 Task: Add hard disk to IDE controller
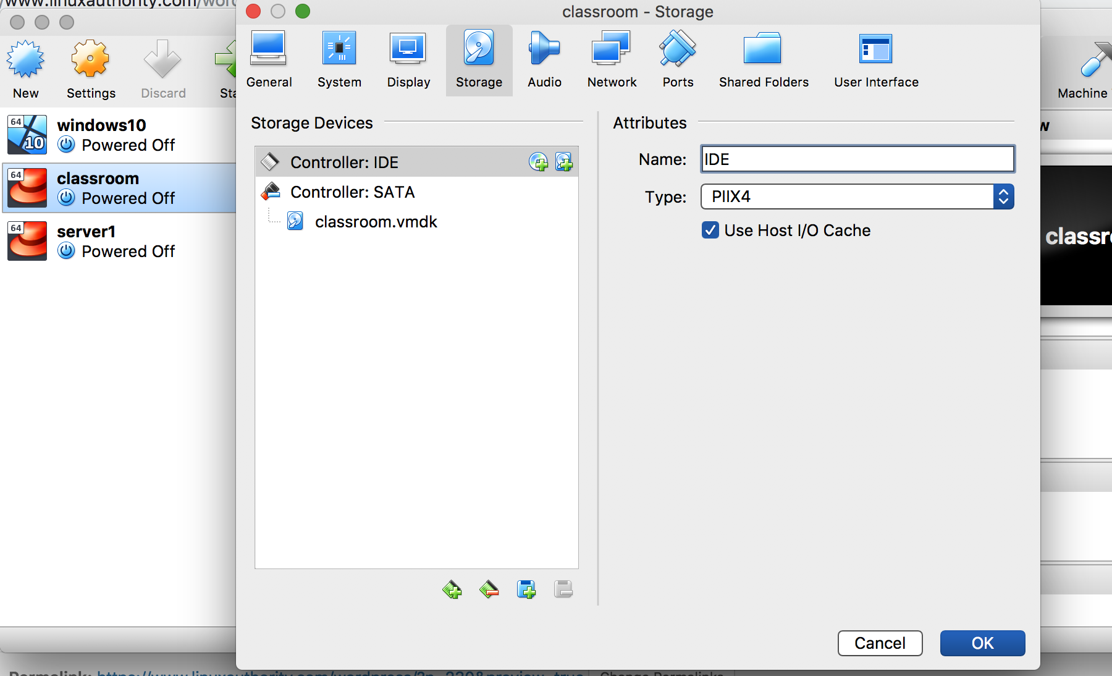pyautogui.click(x=563, y=162)
